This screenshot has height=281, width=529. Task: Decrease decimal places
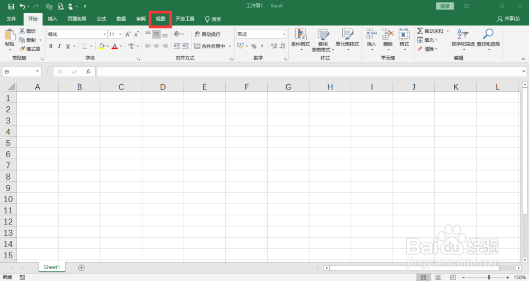[282, 46]
